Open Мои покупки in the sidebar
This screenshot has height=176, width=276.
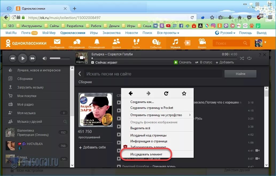click(36, 96)
